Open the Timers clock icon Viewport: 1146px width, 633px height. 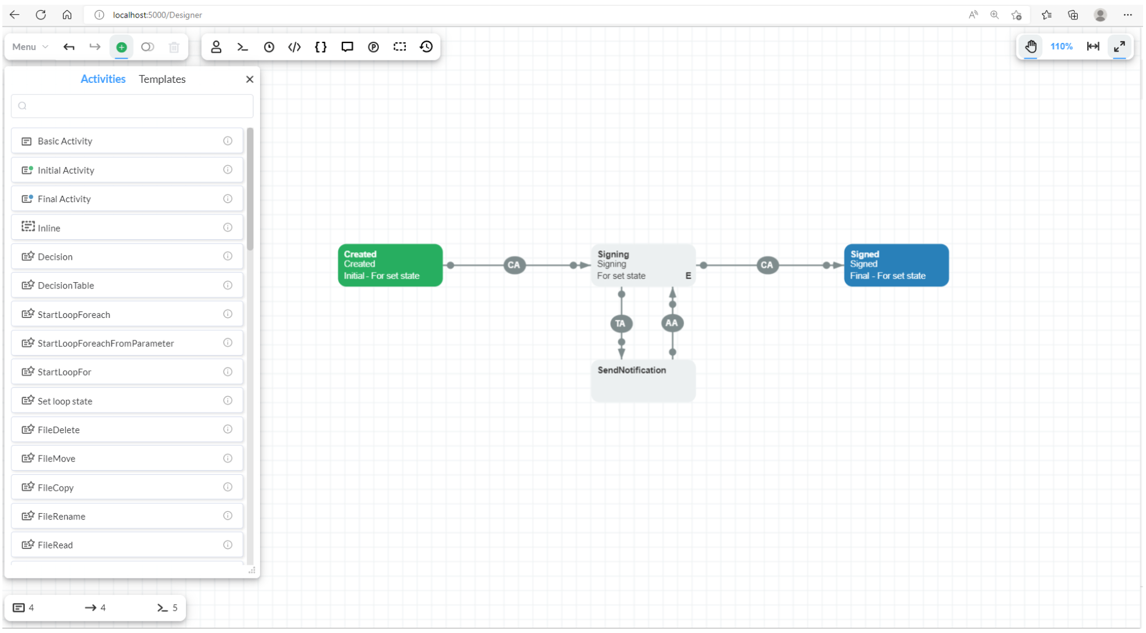click(x=269, y=47)
